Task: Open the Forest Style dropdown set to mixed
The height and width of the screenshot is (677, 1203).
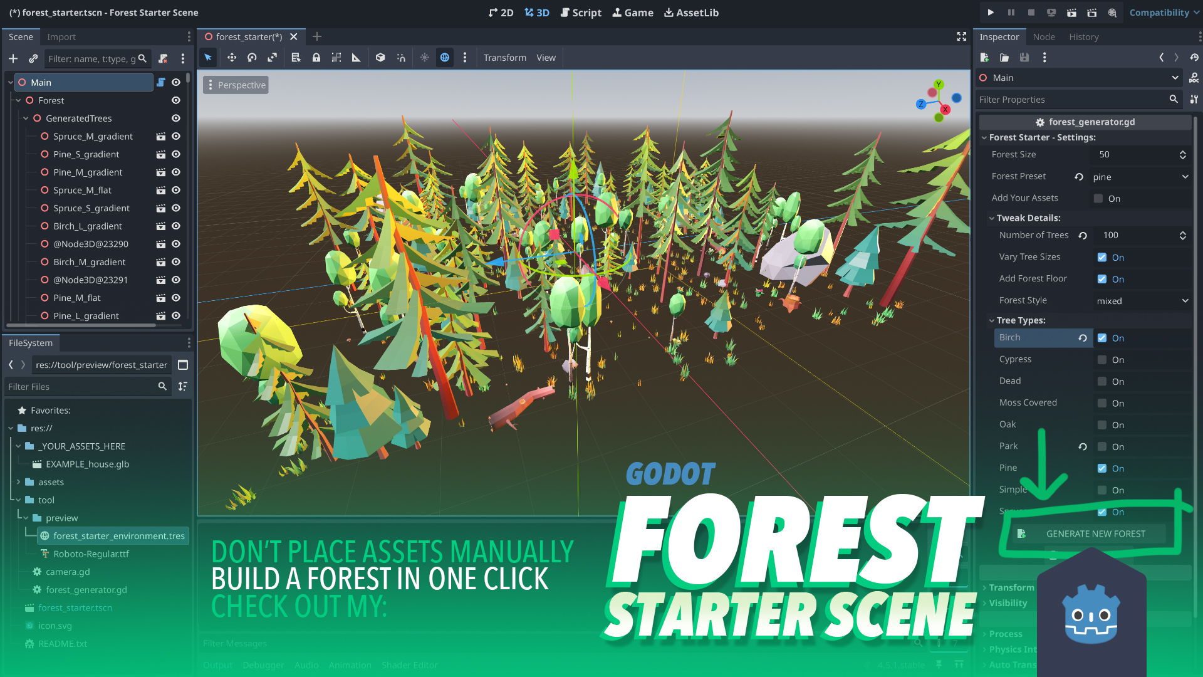Action: click(1142, 300)
